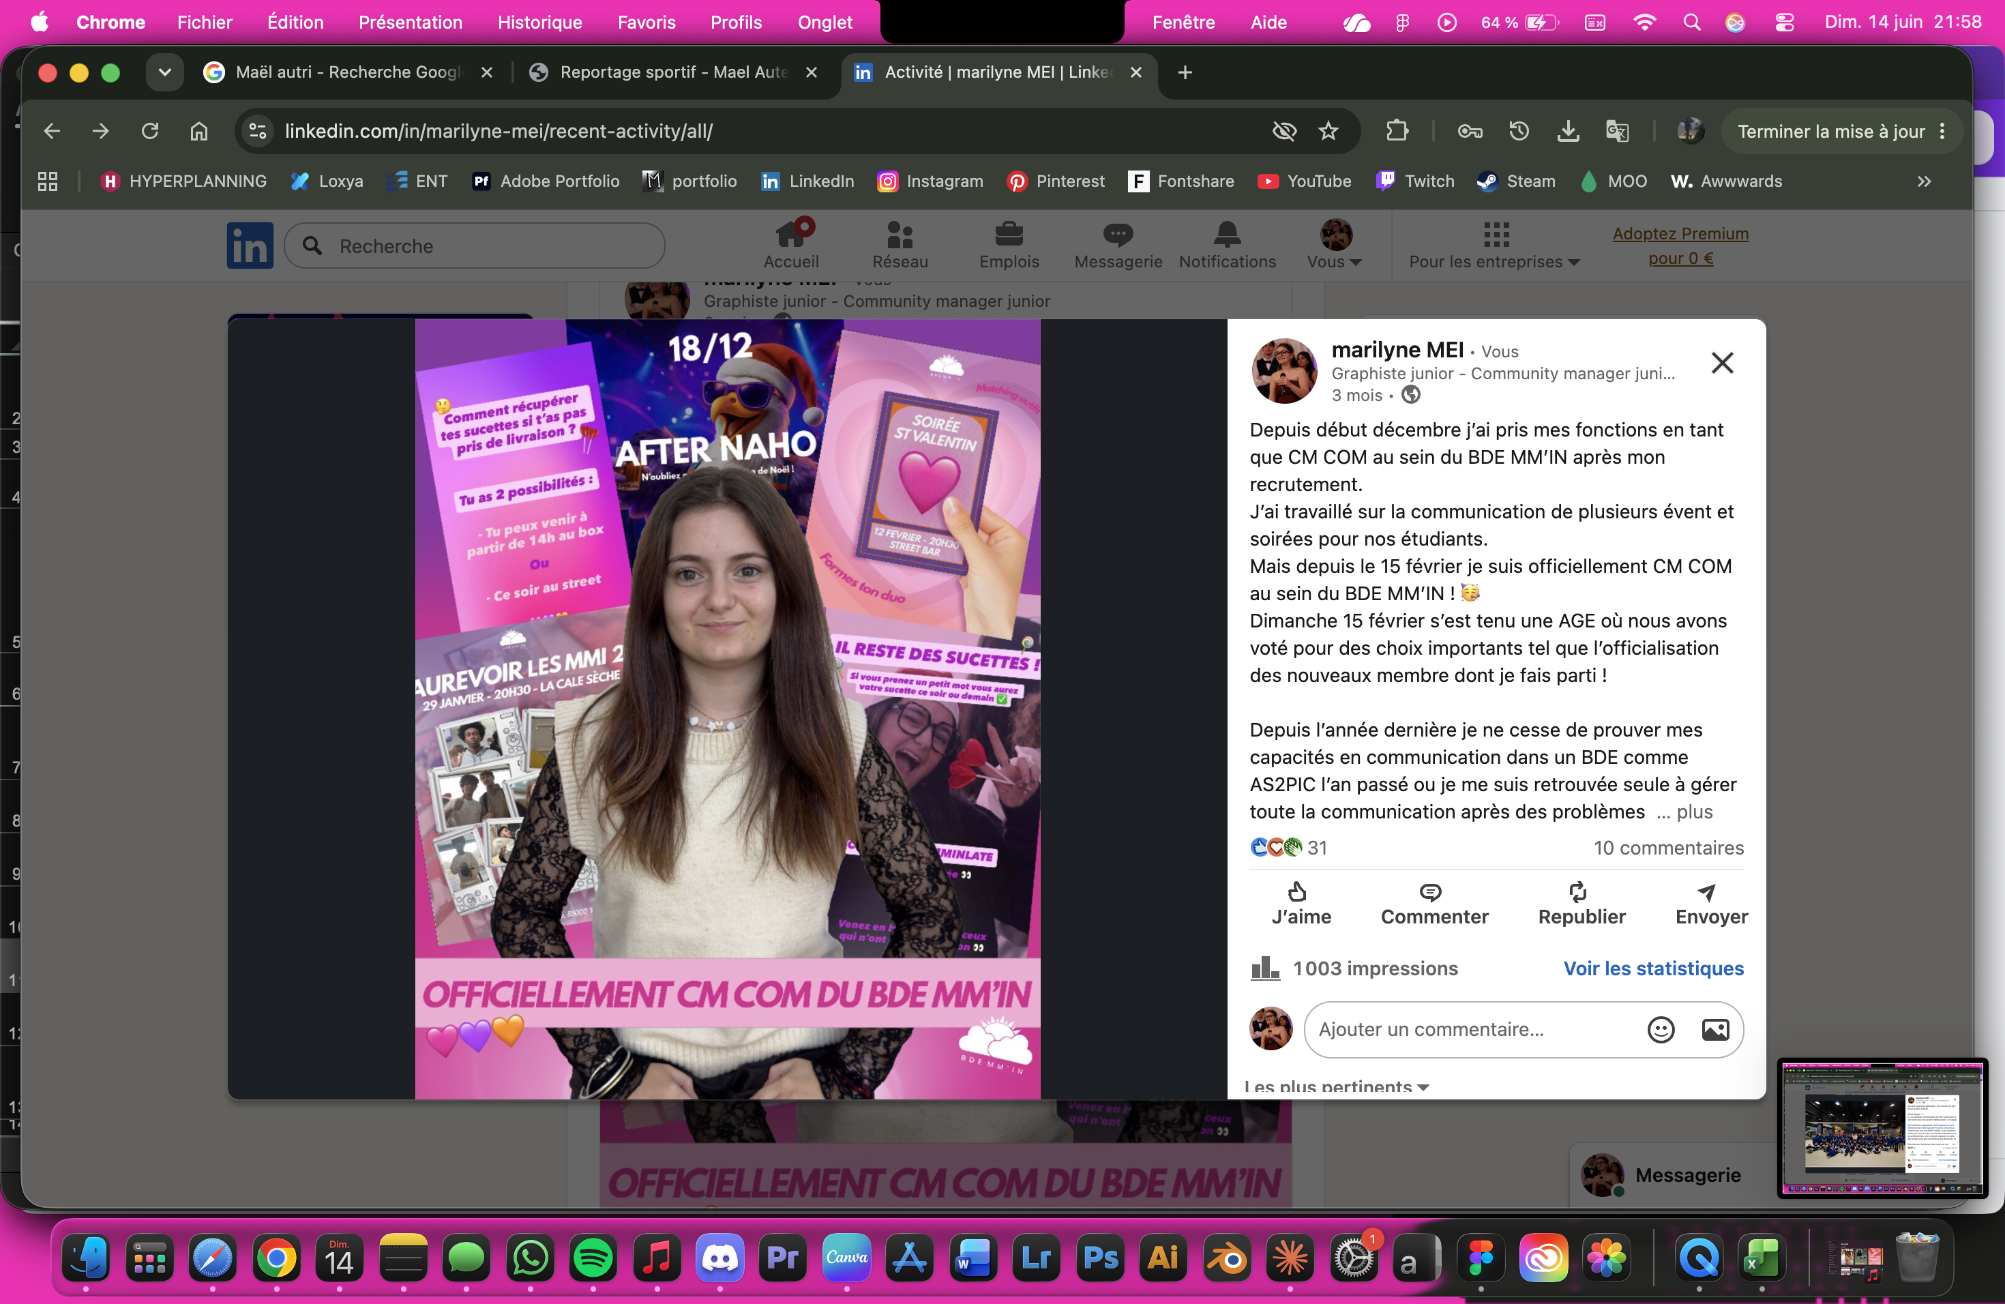2005x1304 pixels.
Task: Attach an image to the comment
Action: [1715, 1029]
